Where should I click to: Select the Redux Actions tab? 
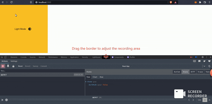pos(5,61)
